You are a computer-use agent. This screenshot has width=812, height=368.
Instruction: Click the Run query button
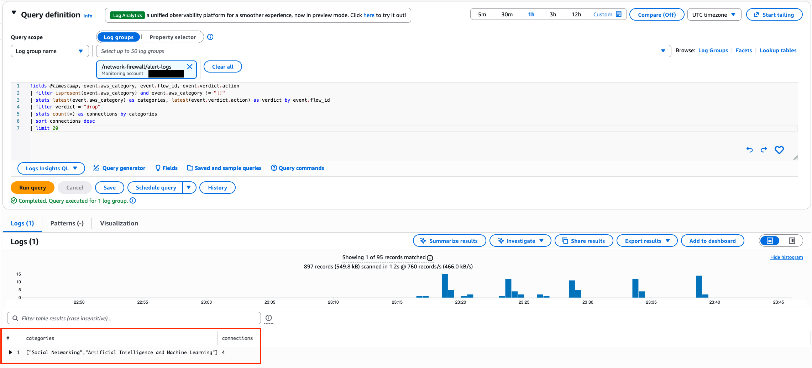point(32,187)
